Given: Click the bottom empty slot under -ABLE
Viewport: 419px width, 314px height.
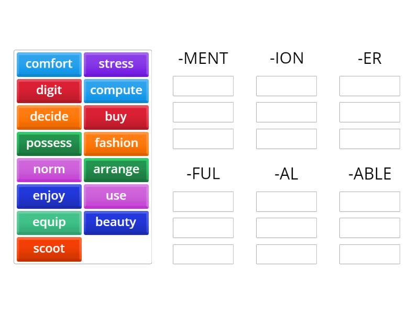Looking at the screenshot, I should click(x=369, y=254).
